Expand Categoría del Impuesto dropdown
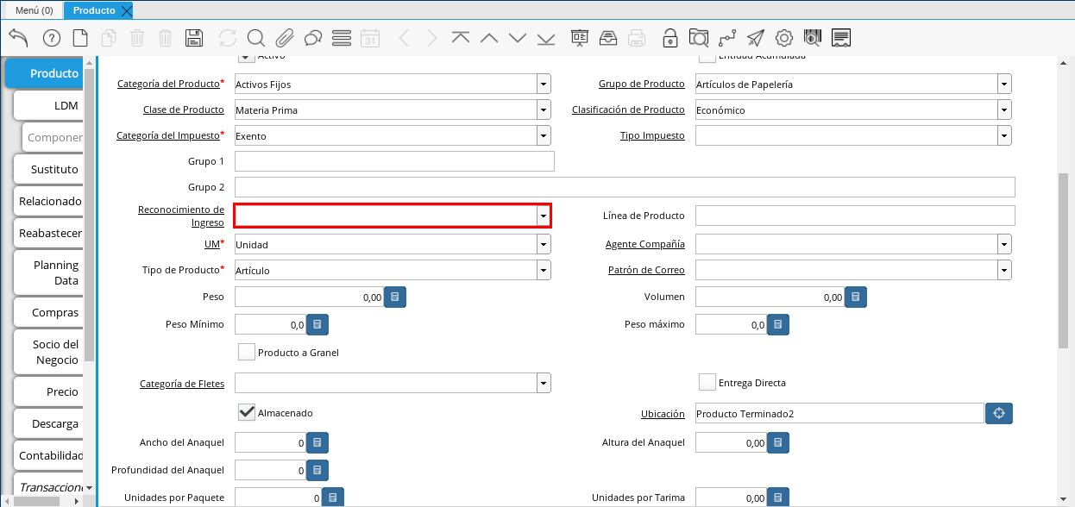Viewport: 1075px width, 507px height. (544, 135)
